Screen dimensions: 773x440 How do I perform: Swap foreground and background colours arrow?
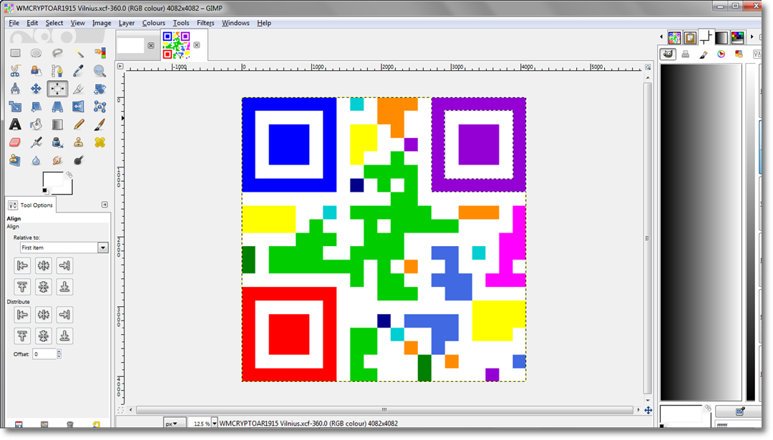coord(69,175)
